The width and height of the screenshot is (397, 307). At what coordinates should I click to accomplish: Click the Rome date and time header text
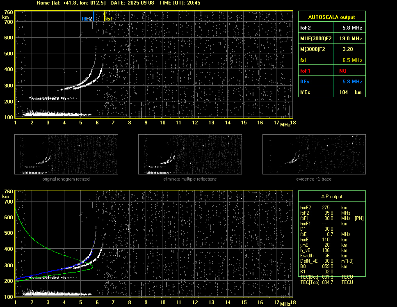coord(119,3)
